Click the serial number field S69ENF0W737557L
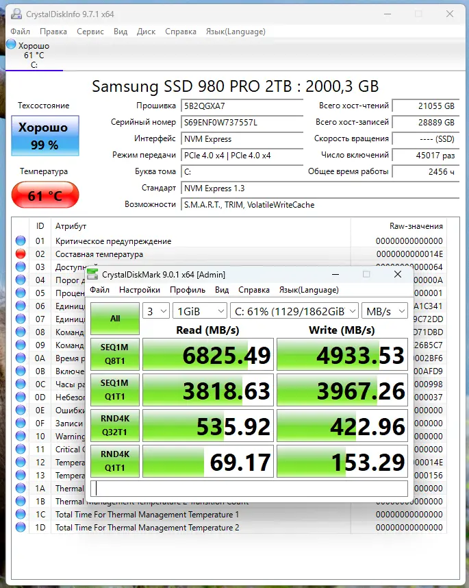 click(242, 122)
